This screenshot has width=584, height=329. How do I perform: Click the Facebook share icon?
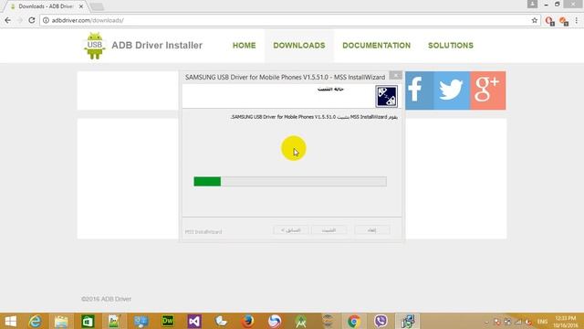point(420,90)
